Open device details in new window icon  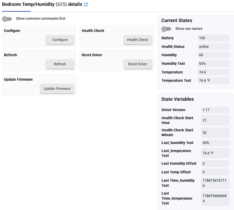tap(86, 5)
